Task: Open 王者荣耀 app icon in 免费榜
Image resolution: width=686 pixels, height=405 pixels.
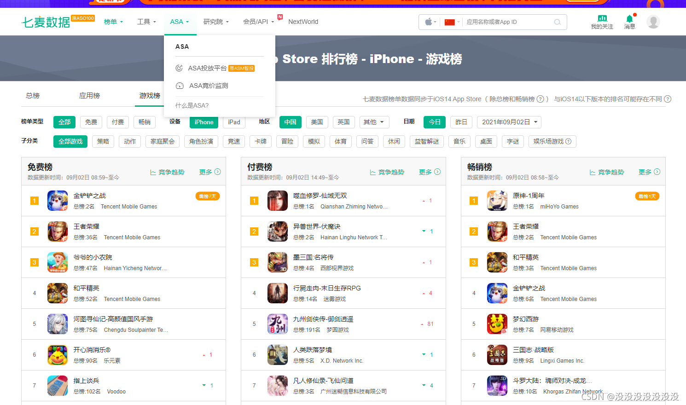Action: 58,231
